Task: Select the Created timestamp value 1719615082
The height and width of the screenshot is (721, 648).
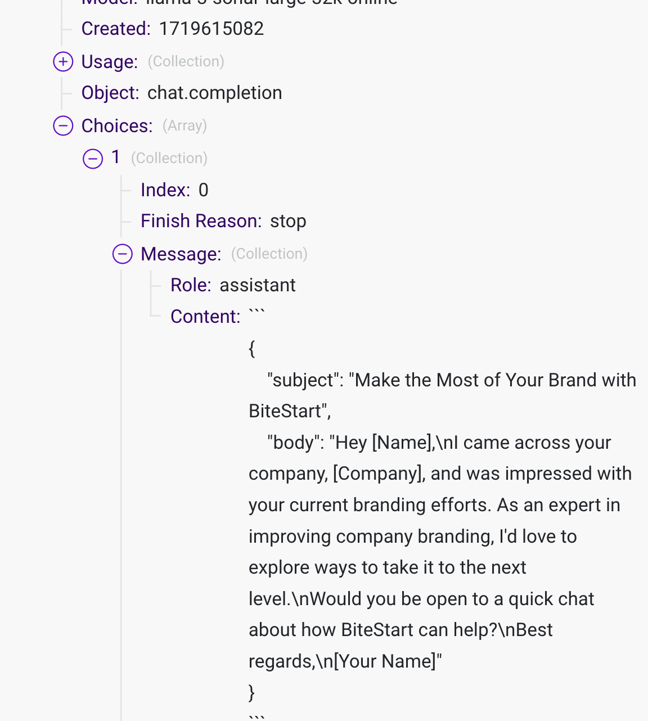Action: 211,29
